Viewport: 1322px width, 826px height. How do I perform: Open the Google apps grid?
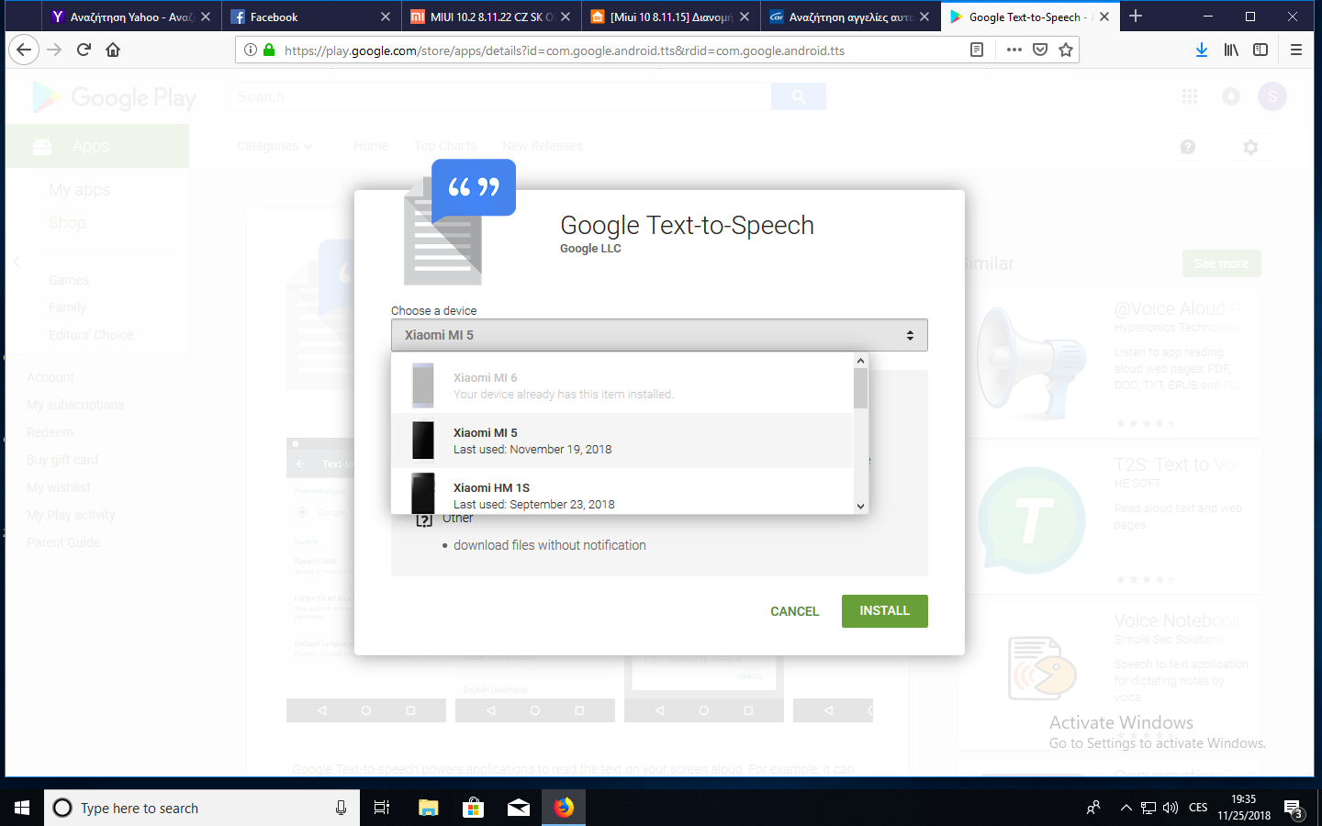(1190, 96)
